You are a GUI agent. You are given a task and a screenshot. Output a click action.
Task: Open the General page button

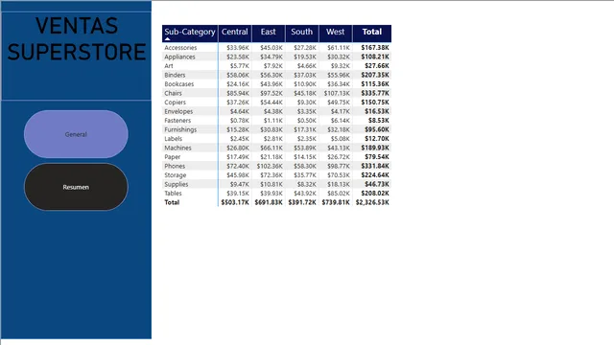(x=76, y=134)
